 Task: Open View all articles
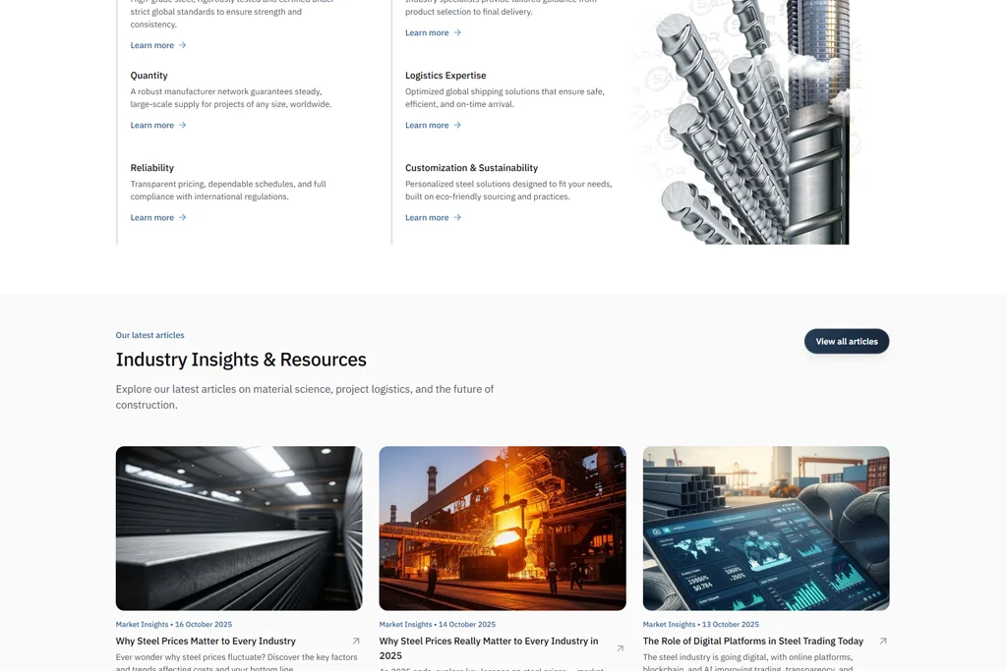[x=847, y=341]
